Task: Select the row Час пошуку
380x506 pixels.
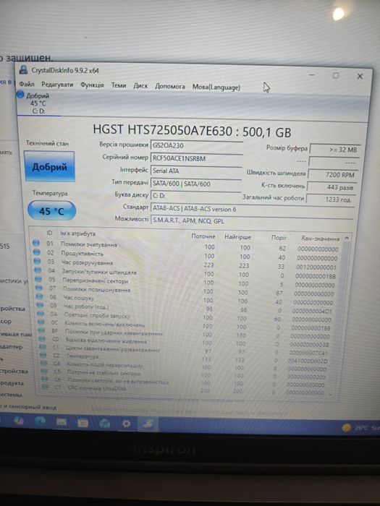Action: click(187, 299)
